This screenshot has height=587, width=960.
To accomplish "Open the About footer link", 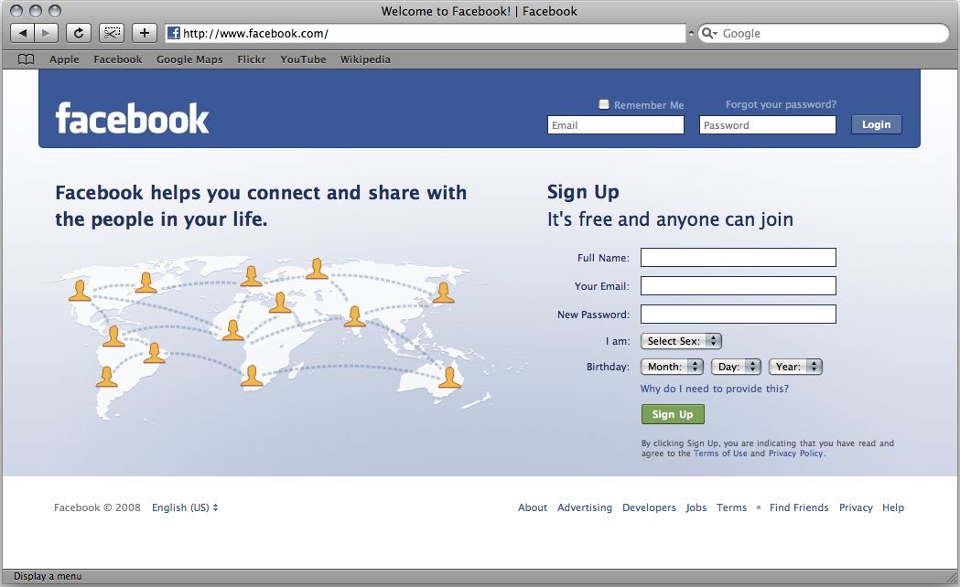I will click(533, 507).
